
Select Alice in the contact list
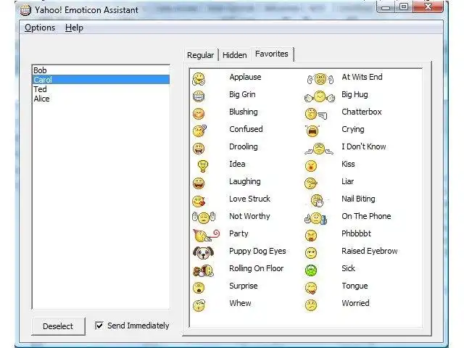click(101, 99)
